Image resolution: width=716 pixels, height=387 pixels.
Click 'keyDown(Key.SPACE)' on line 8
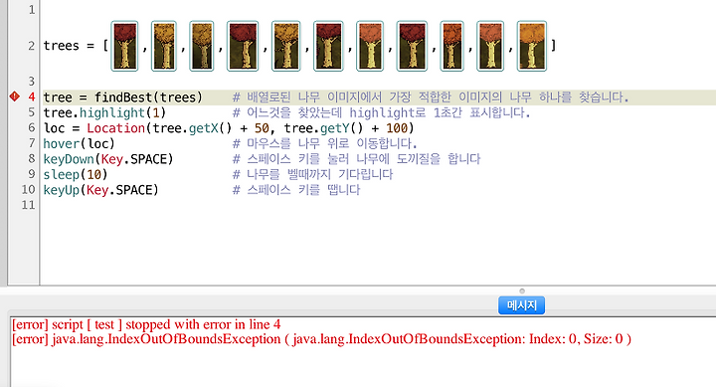[x=108, y=159]
